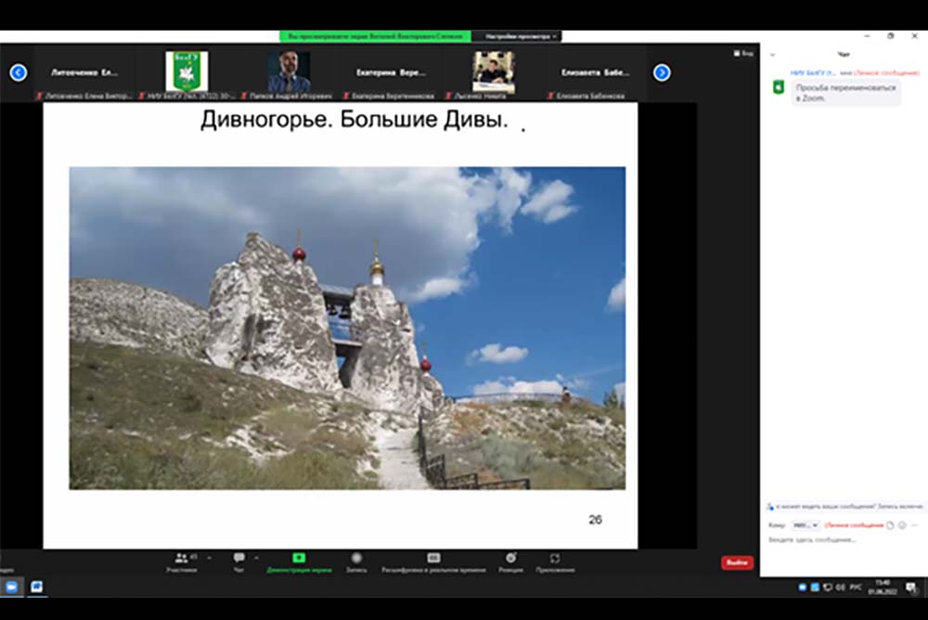Open the chat recipient dropdown
This screenshot has height=620, width=928.
pos(804,525)
